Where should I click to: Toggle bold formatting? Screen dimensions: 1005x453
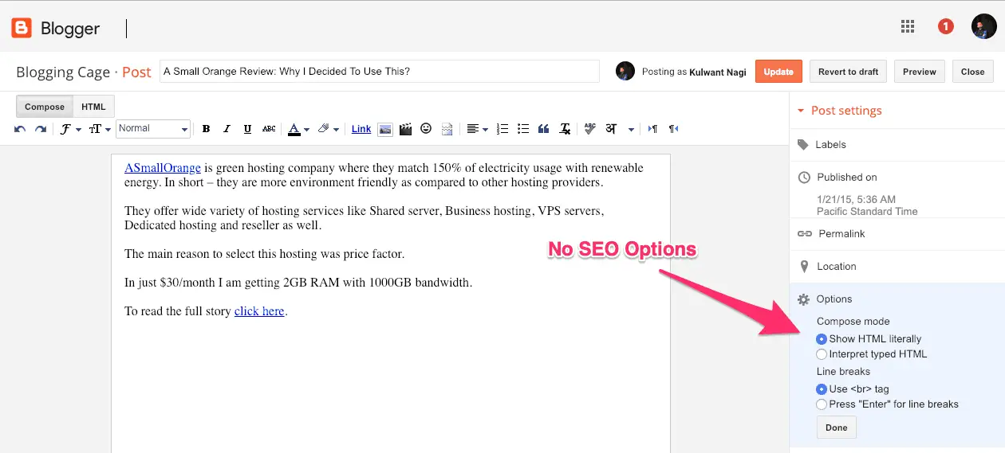coord(206,129)
